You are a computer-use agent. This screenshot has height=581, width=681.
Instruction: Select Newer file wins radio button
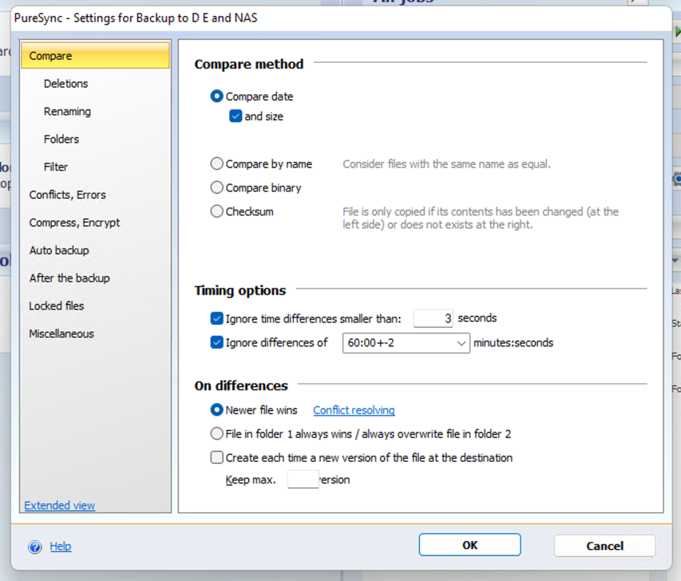[x=216, y=409]
